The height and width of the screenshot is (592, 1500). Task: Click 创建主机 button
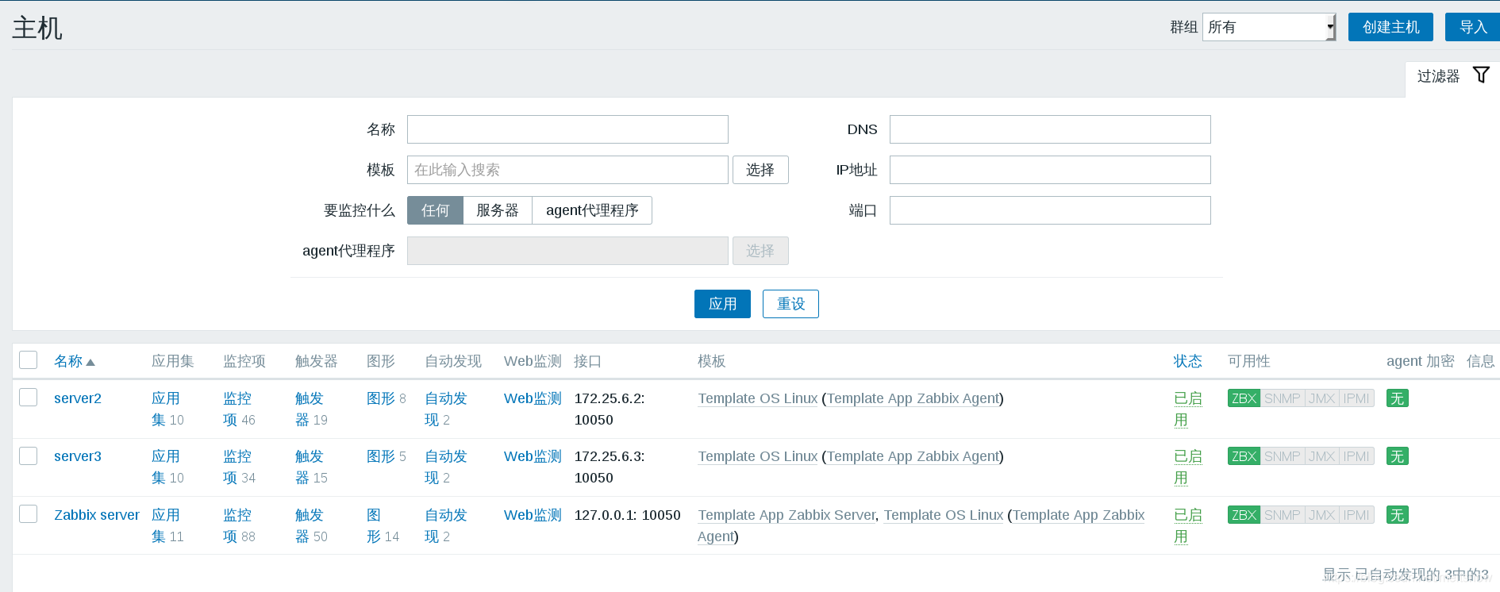tap(1390, 27)
